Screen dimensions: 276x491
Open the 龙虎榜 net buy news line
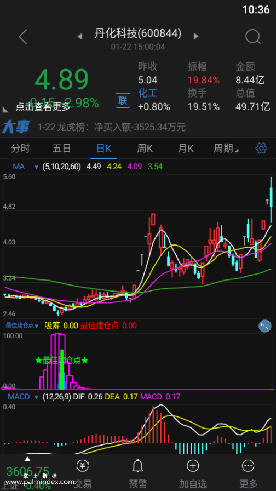pos(111,128)
